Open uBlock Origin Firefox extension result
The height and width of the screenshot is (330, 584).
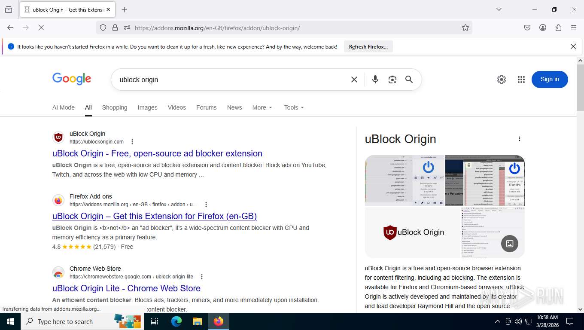coord(155,216)
